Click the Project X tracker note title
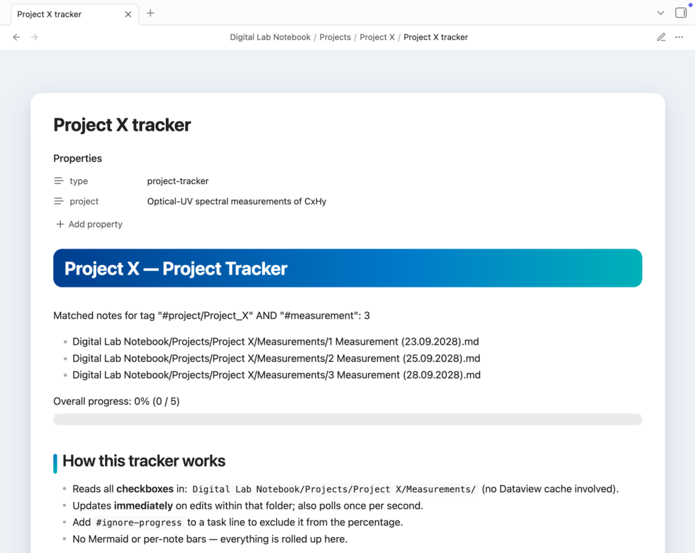The image size is (695, 553). 122,125
